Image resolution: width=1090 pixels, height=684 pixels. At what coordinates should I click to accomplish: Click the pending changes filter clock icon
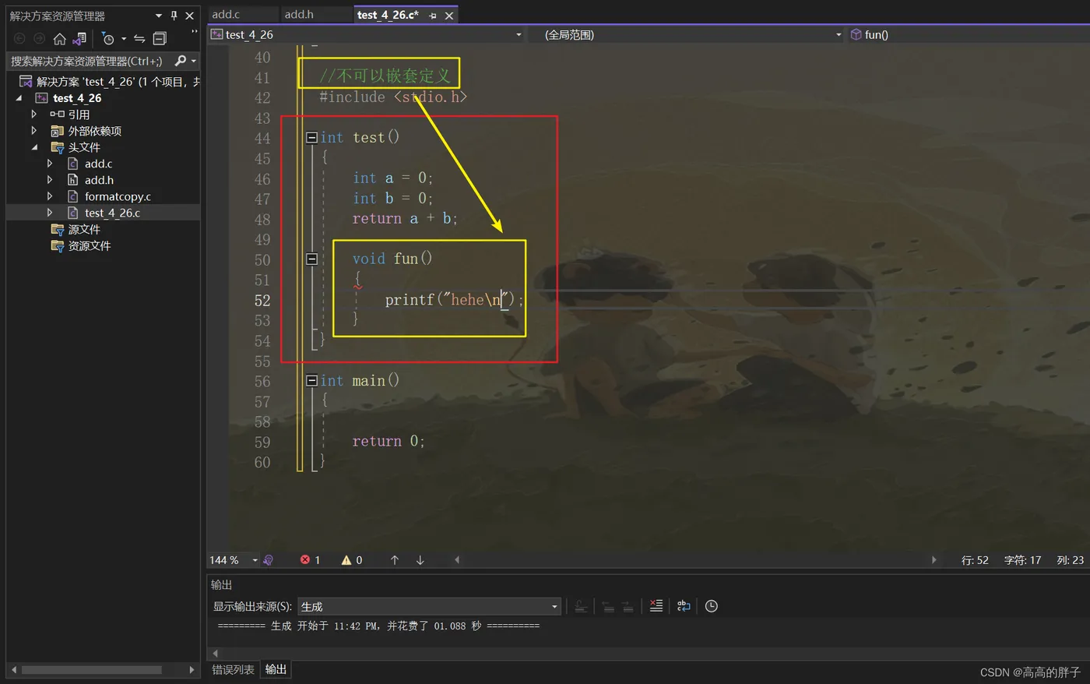107,38
